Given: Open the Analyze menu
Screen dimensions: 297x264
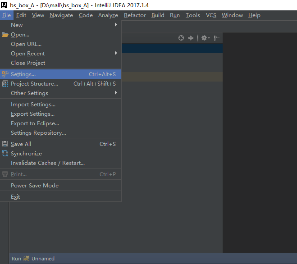Looking at the screenshot, I should [x=108, y=15].
